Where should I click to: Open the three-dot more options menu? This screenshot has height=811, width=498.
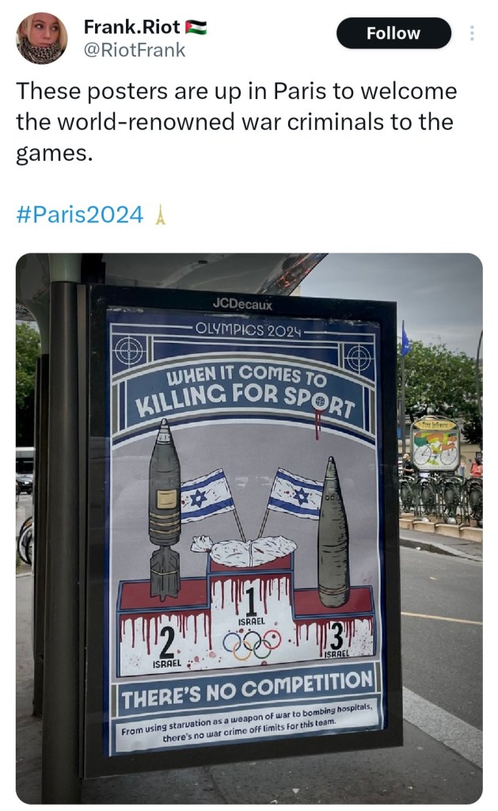[472, 33]
